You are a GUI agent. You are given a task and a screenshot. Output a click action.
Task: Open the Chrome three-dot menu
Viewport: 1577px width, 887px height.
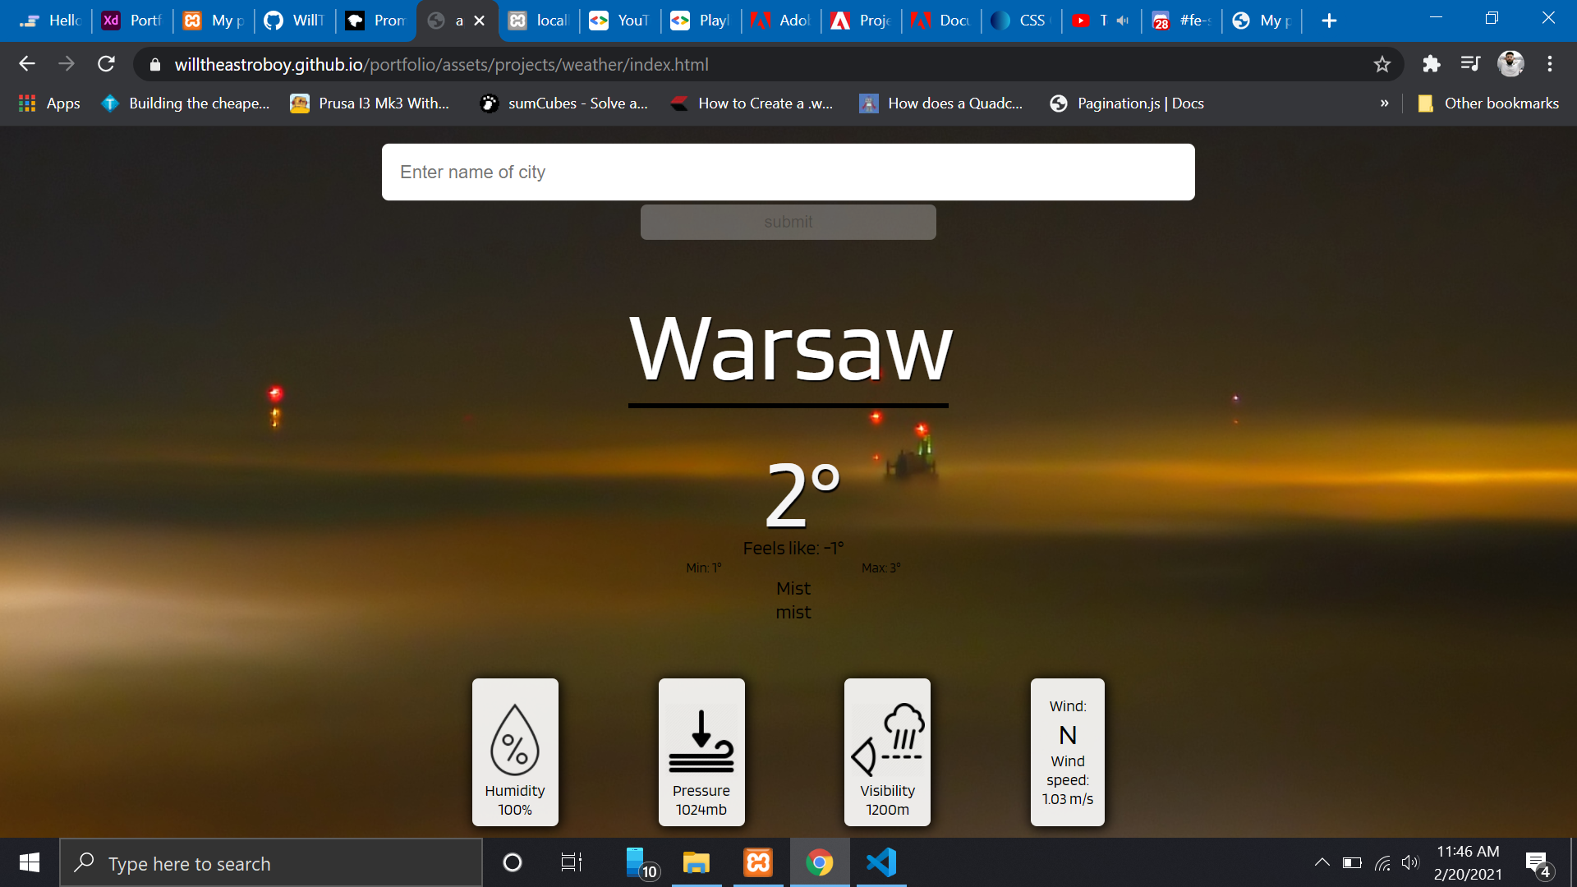pos(1550,63)
